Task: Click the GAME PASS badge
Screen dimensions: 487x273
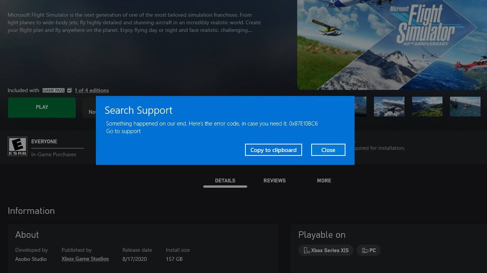Action: pos(53,90)
